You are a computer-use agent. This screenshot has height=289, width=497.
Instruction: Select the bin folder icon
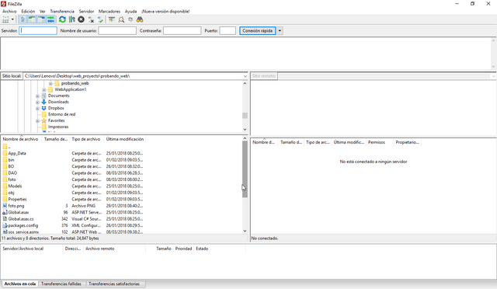(5, 160)
